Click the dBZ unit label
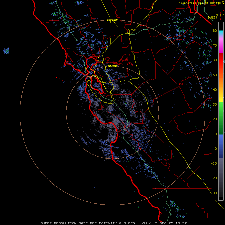 click(212, 17)
